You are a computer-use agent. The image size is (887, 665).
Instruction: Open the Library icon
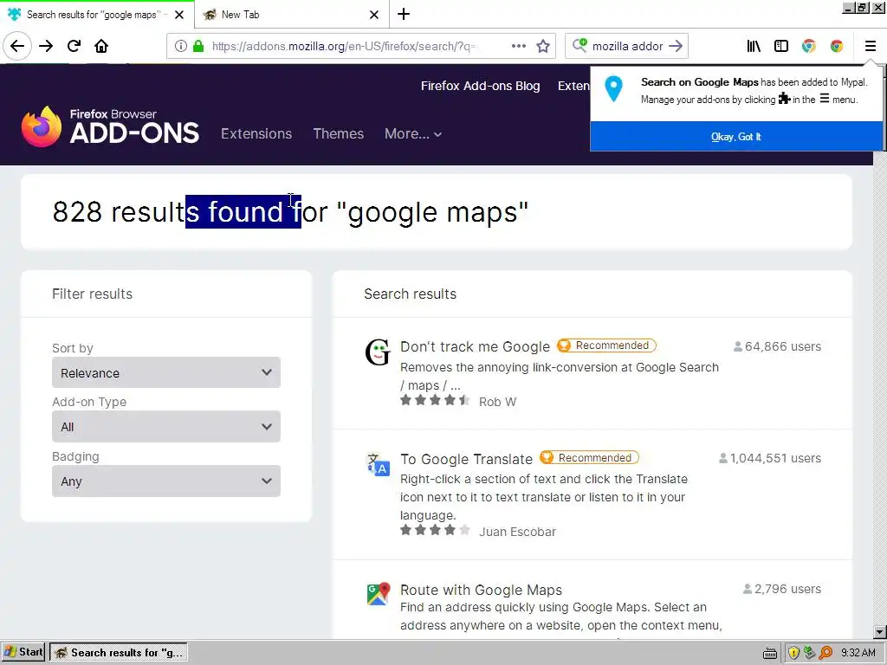pos(754,46)
